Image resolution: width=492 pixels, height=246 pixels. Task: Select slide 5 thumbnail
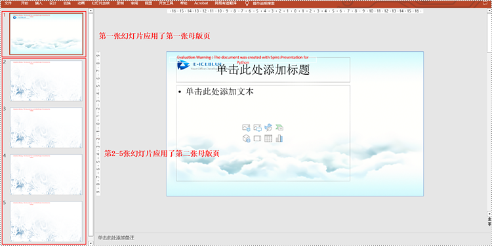click(x=46, y=221)
